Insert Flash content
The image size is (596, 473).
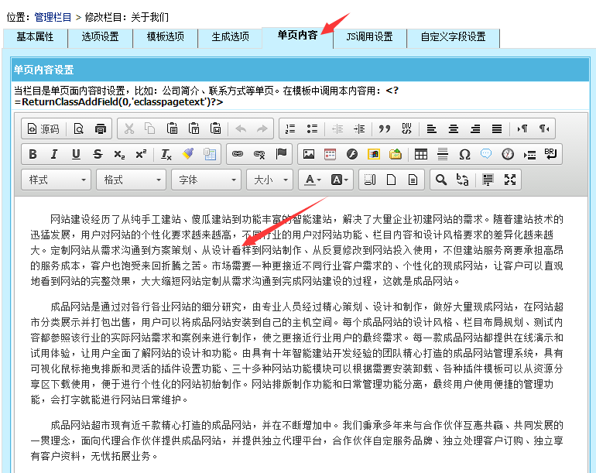352,154
